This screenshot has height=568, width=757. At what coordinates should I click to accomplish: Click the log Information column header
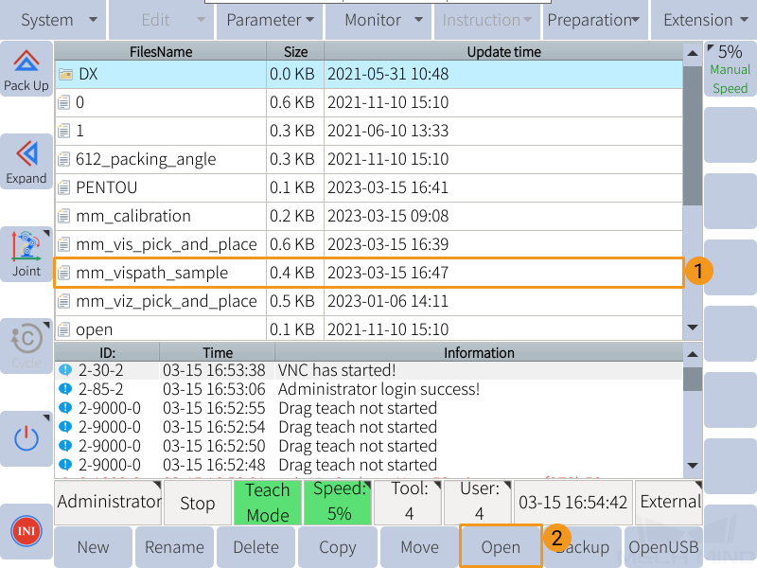pyautogui.click(x=479, y=352)
